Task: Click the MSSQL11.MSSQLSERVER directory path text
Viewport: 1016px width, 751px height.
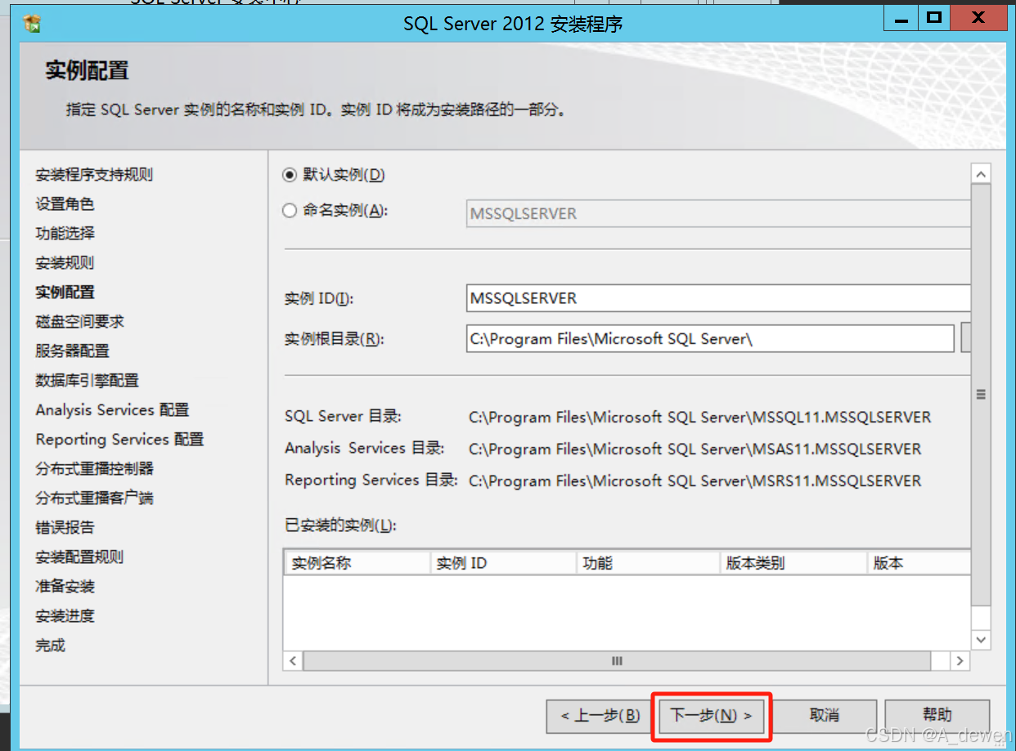Action: coord(700,418)
